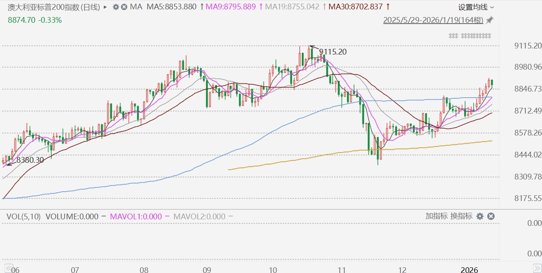
Task: Click 加指标 to add an indicator
Action: [x=437, y=216]
